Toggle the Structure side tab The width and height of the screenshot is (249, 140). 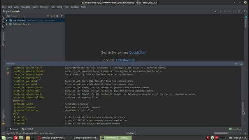coord(3,39)
